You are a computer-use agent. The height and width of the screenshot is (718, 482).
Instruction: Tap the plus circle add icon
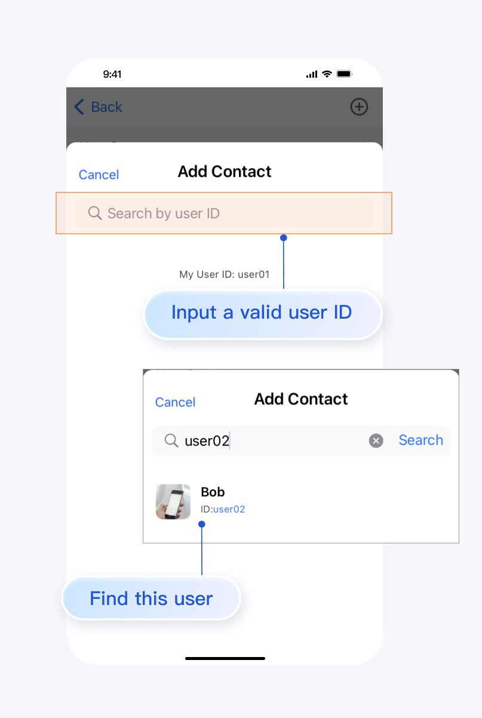358,107
